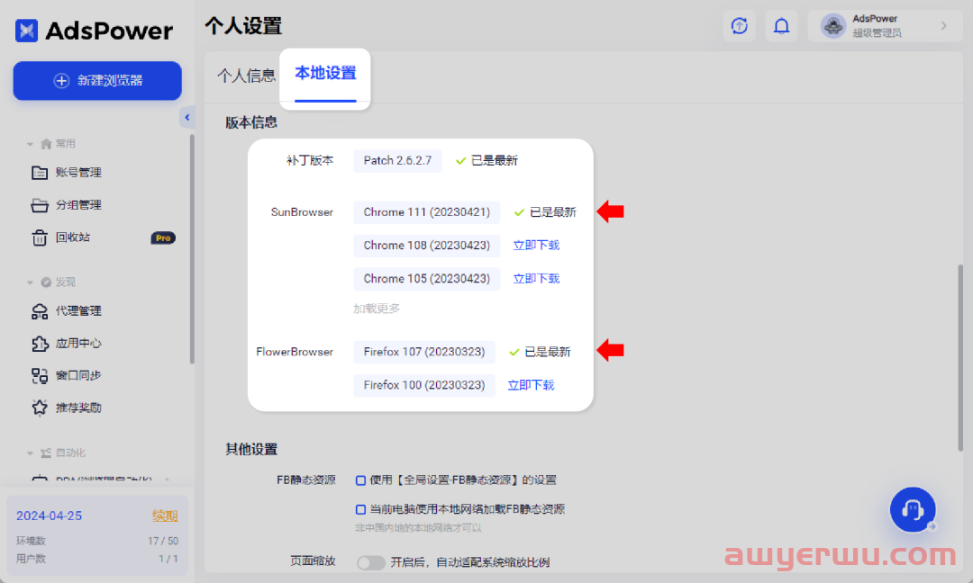Collapse the sidebar with the chevron handle
The image size is (973, 583).
click(x=186, y=117)
